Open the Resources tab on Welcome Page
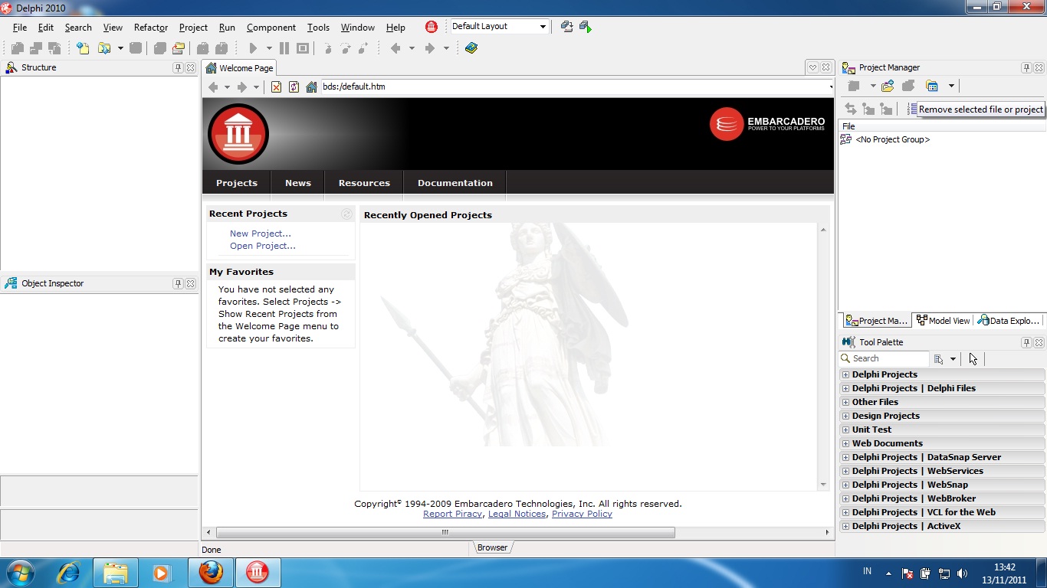The height and width of the screenshot is (588, 1047). click(x=364, y=183)
